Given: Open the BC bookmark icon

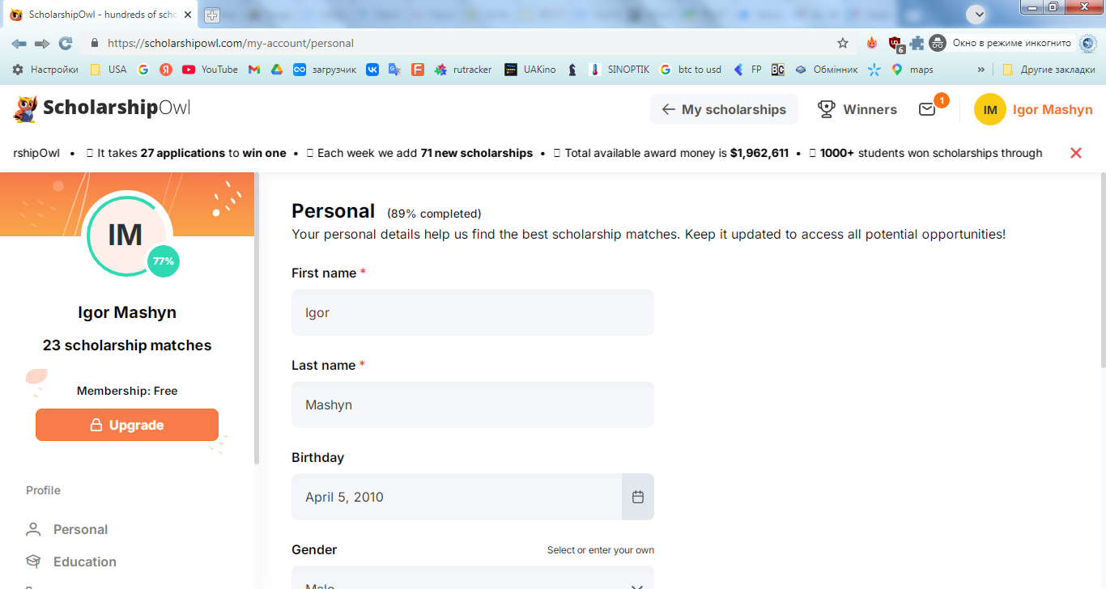Looking at the screenshot, I should point(777,70).
